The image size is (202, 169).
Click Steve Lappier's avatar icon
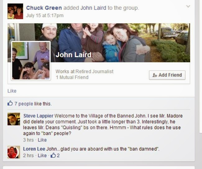point(14,119)
